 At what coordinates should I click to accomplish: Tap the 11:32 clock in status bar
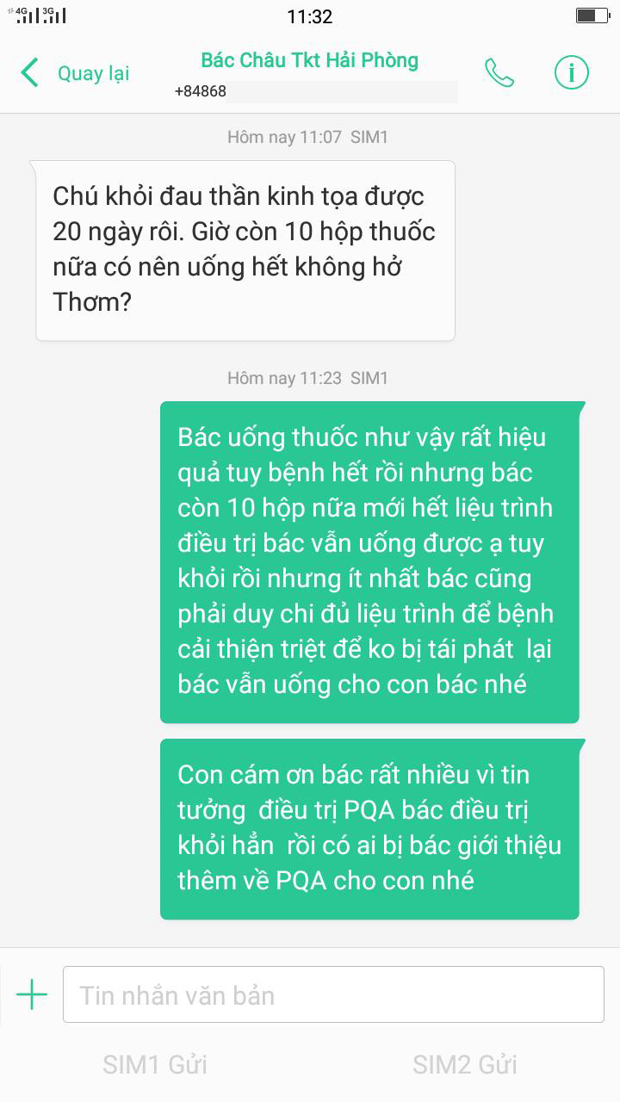tap(310, 16)
